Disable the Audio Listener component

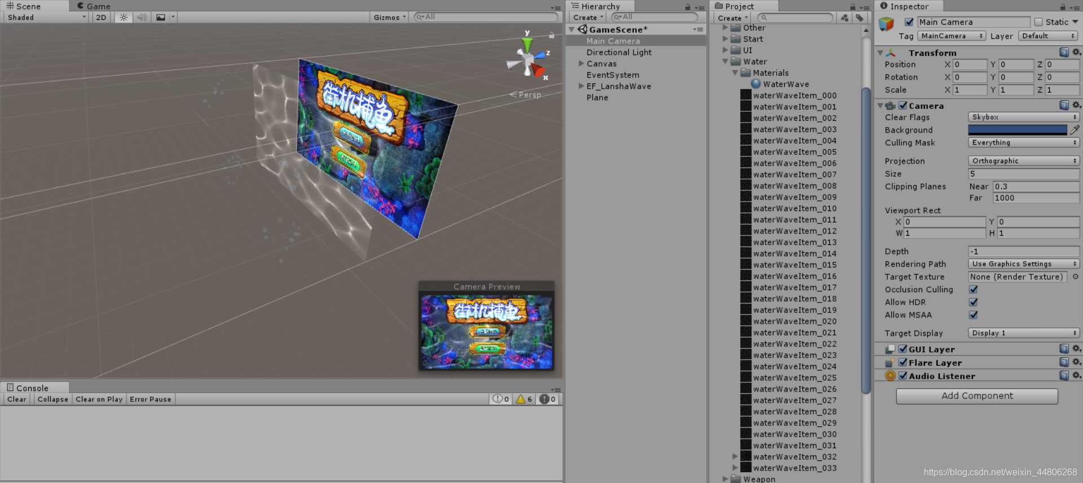[902, 376]
